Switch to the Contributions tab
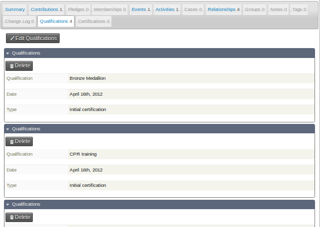 pyautogui.click(x=47, y=9)
